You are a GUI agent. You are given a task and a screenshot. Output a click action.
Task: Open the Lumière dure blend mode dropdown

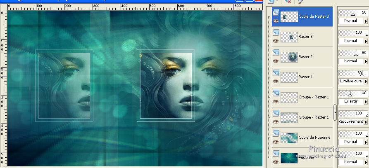point(366,82)
